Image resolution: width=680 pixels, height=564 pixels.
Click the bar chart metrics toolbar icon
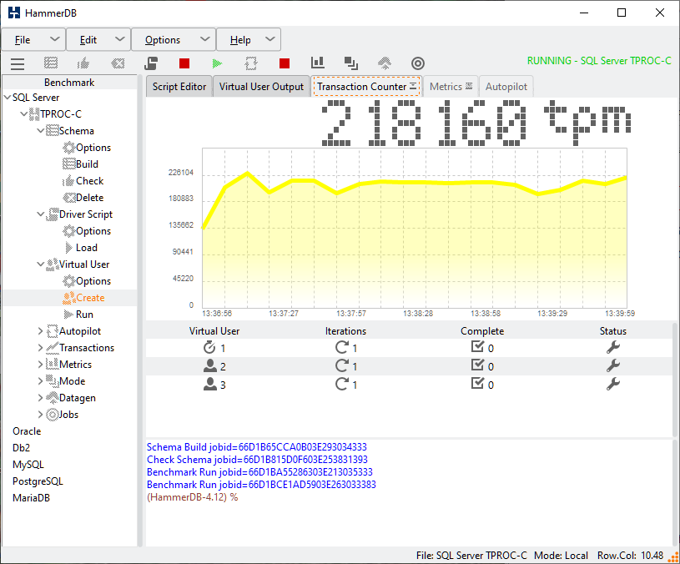click(x=317, y=63)
